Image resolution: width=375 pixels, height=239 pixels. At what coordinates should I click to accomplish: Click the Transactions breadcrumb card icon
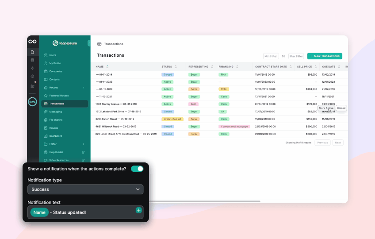coord(99,44)
